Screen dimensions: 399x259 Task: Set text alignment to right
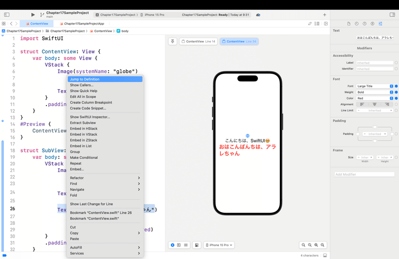coord(387,105)
